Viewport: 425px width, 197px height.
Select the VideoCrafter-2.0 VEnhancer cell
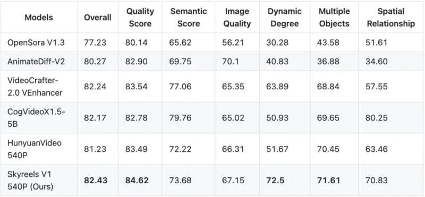click(x=35, y=87)
